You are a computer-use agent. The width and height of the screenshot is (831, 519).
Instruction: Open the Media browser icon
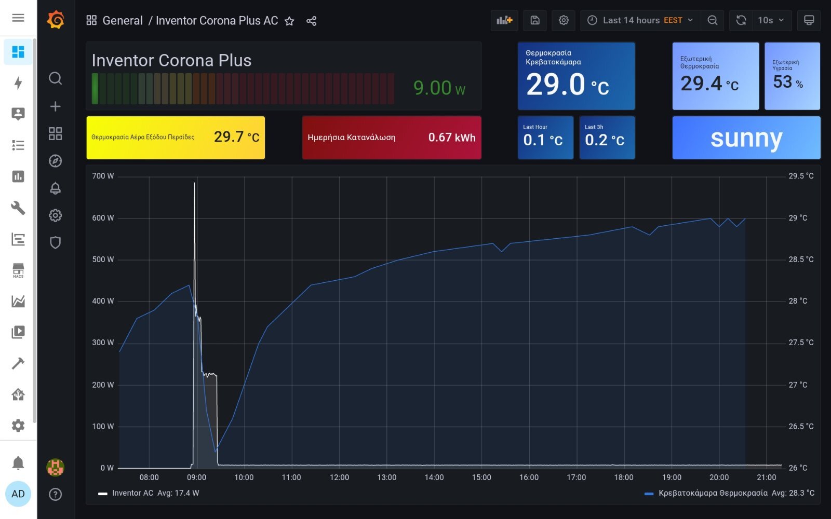pyautogui.click(x=18, y=332)
